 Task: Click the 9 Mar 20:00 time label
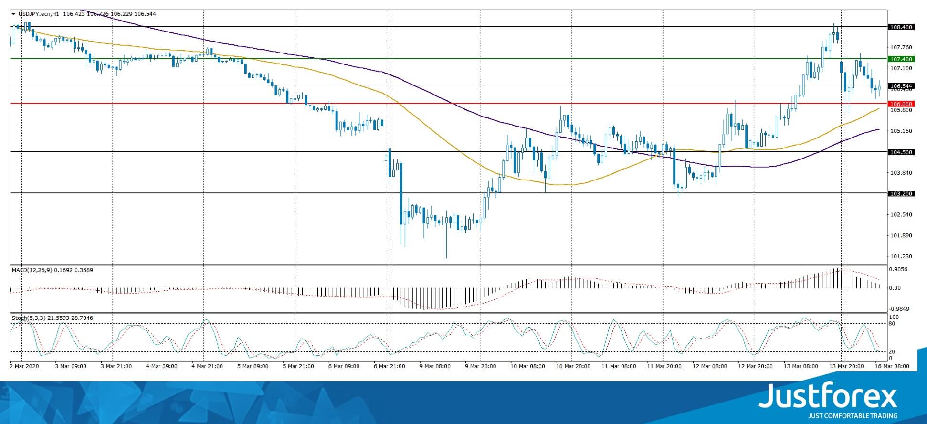pos(481,366)
